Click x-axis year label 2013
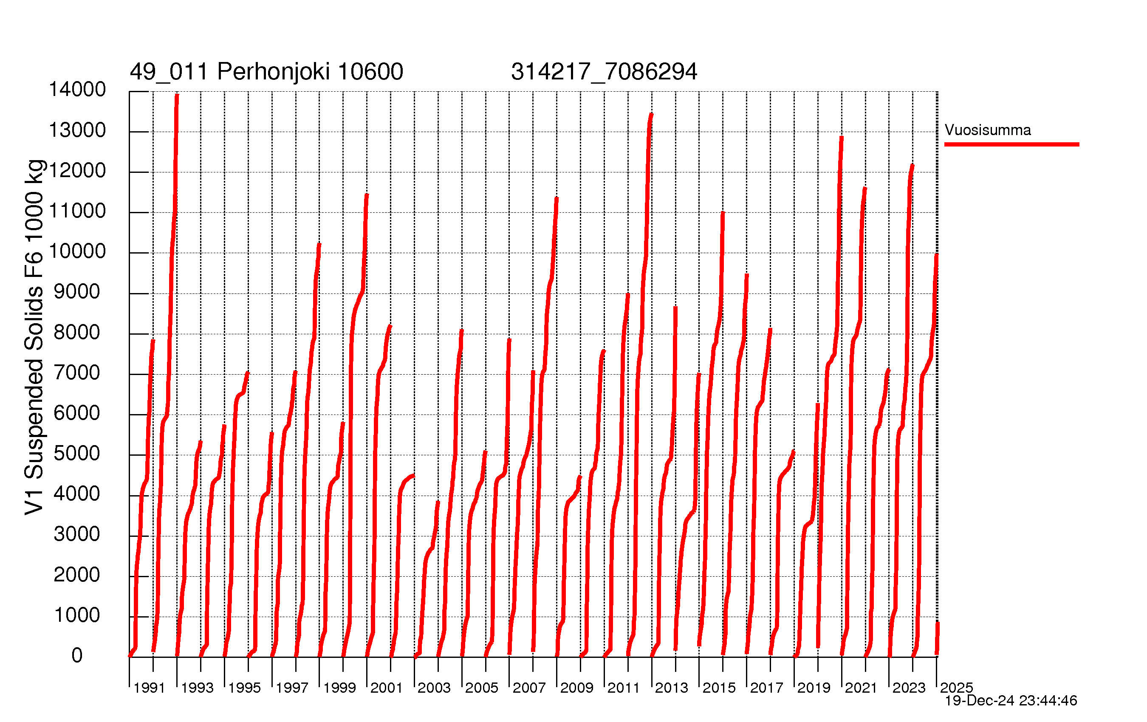Viewport: 1147px width, 722px height. coord(672,688)
